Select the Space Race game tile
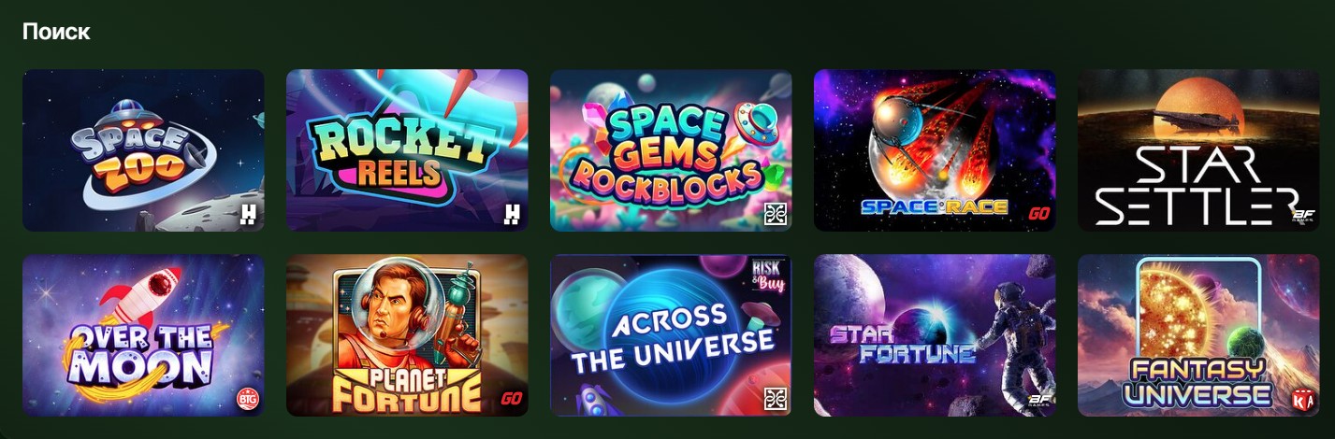Screen dimensions: 1335x439 (935, 150)
